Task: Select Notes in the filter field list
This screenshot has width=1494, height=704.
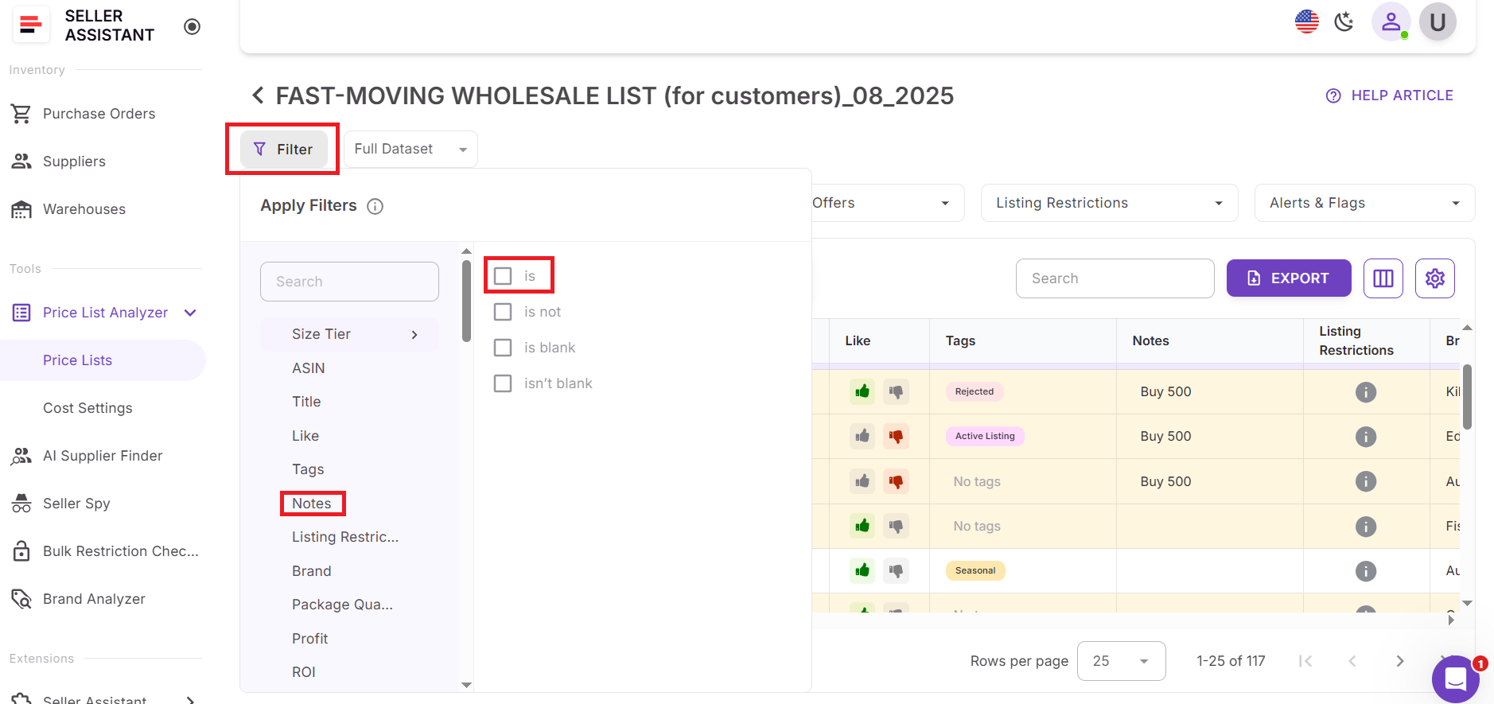Action: click(x=312, y=504)
